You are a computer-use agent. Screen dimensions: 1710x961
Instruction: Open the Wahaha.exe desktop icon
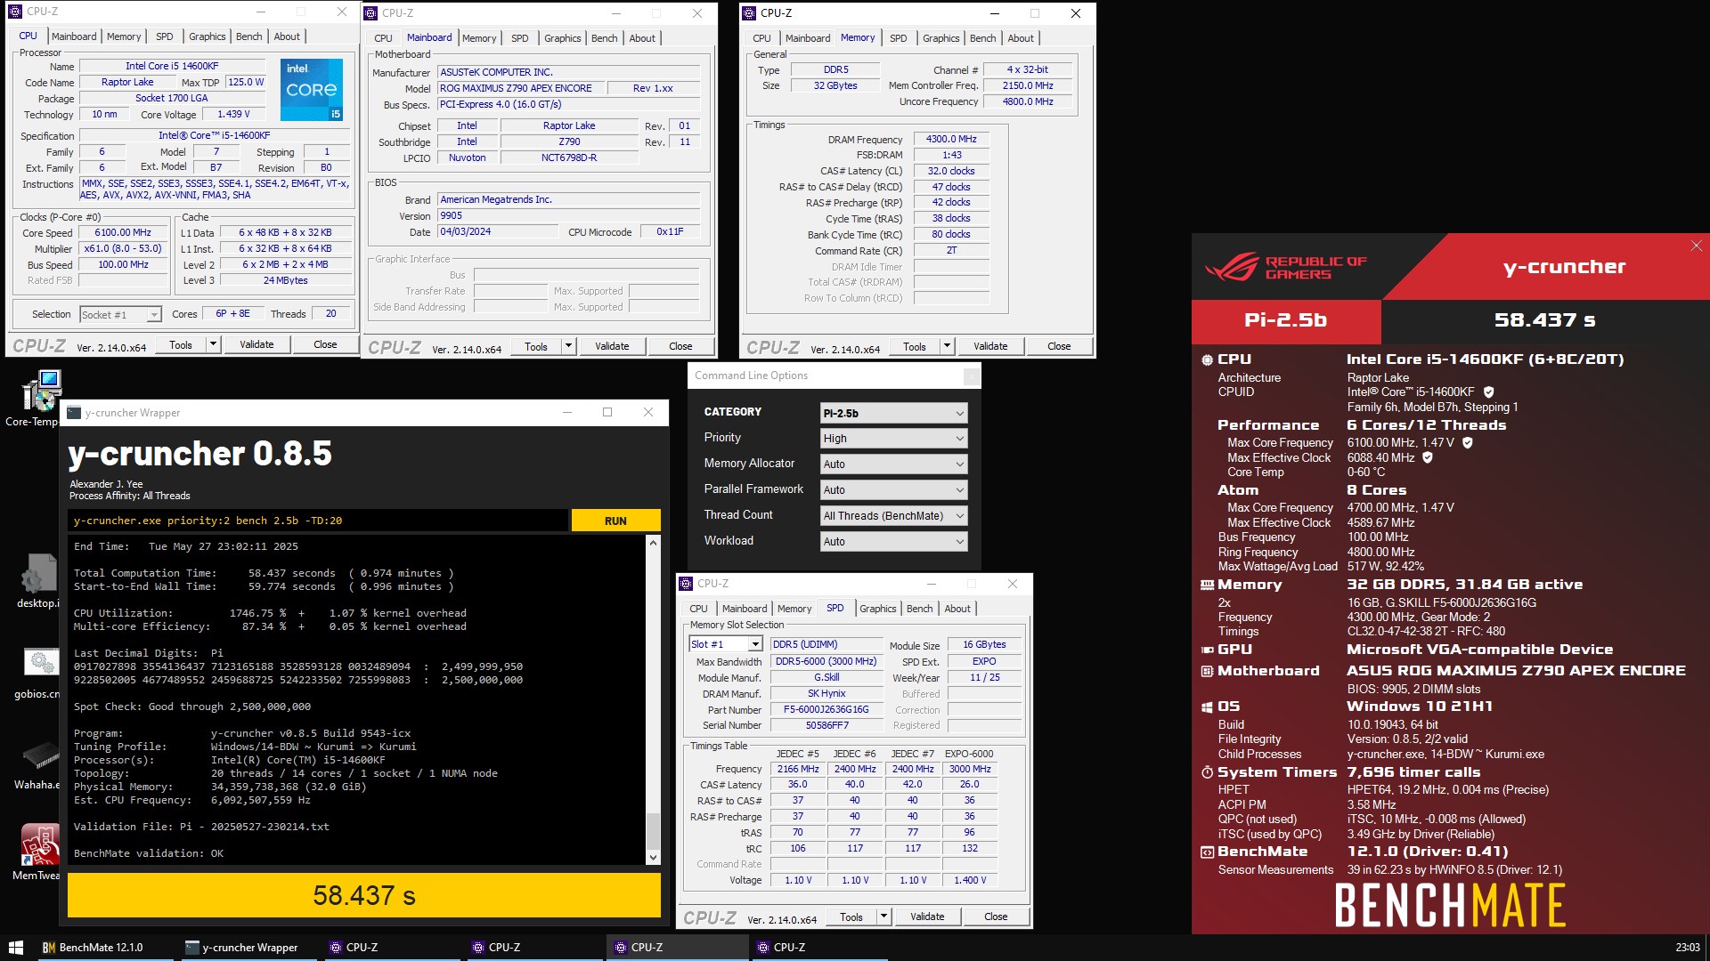tap(37, 763)
